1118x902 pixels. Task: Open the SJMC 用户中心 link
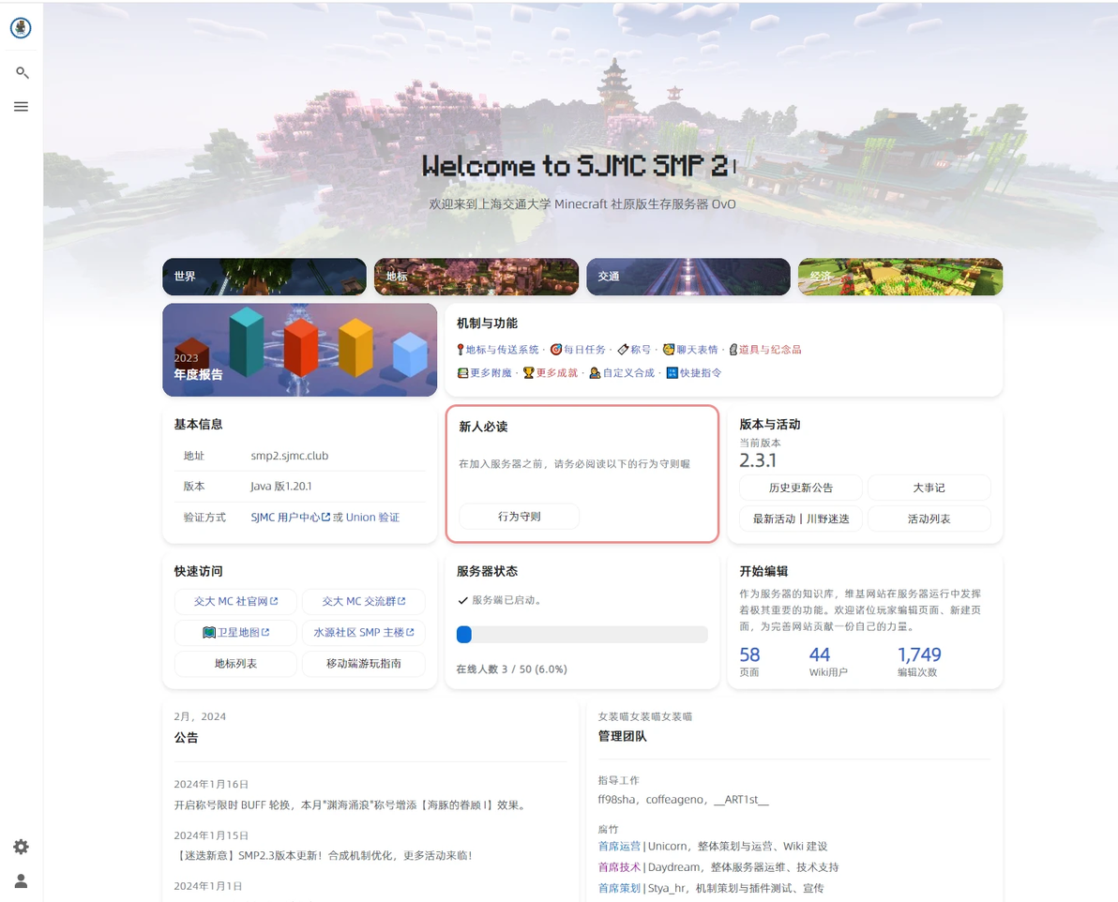290,517
